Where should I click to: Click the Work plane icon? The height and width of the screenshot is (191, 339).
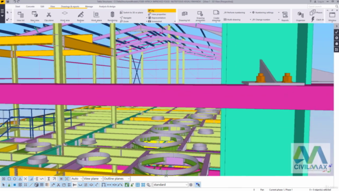click(x=96, y=15)
